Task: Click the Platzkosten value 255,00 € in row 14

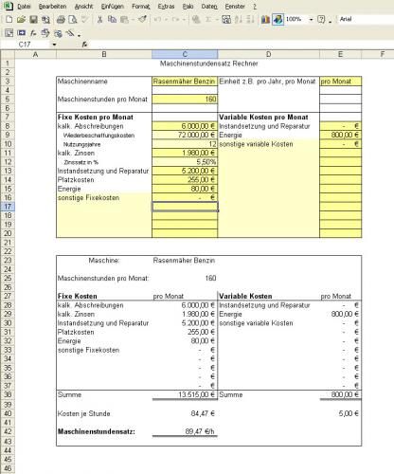Action: [x=185, y=180]
